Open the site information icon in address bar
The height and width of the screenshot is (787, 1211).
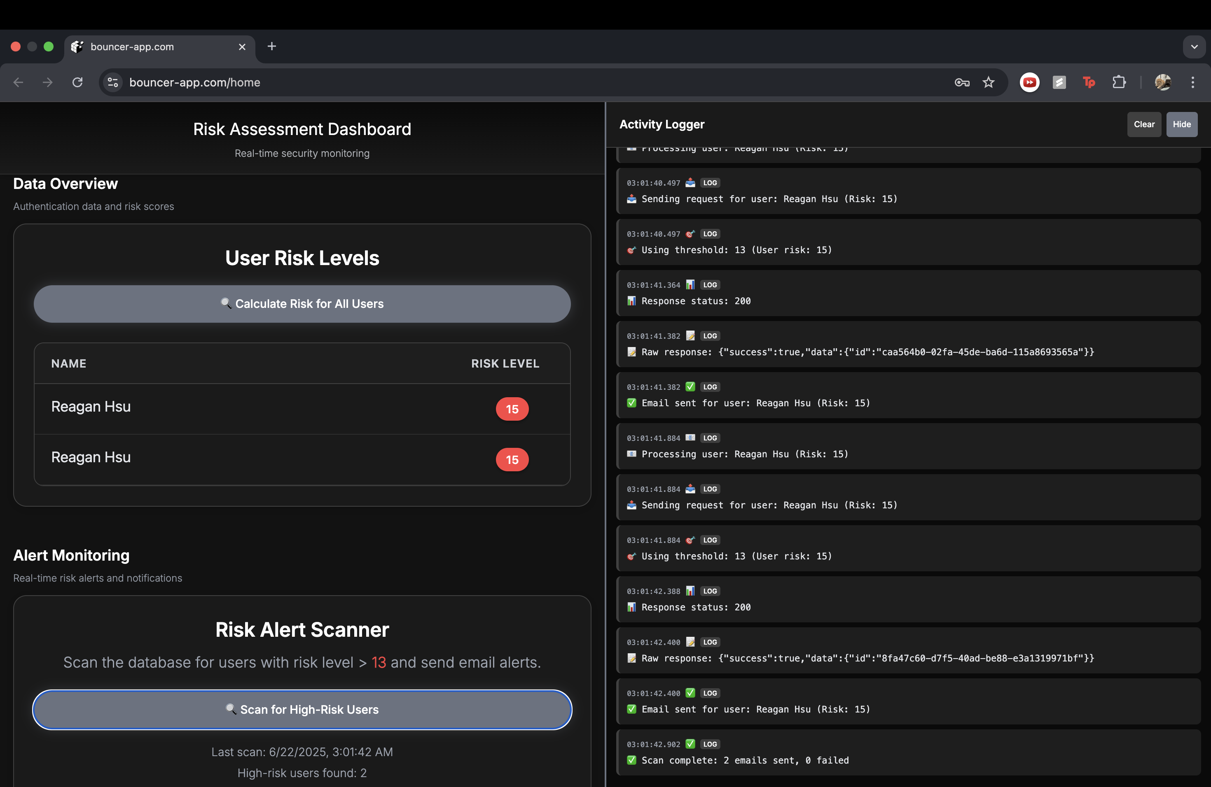click(113, 82)
